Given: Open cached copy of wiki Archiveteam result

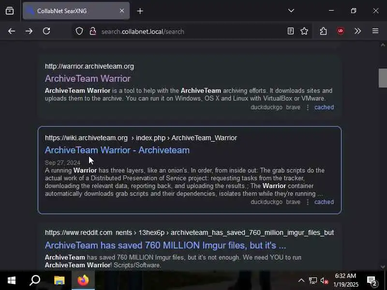Looking at the screenshot, I should pyautogui.click(x=324, y=202).
